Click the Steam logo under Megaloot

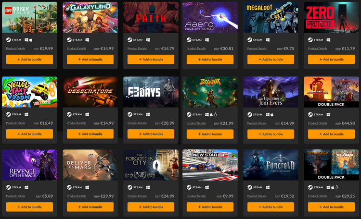tap(249, 40)
